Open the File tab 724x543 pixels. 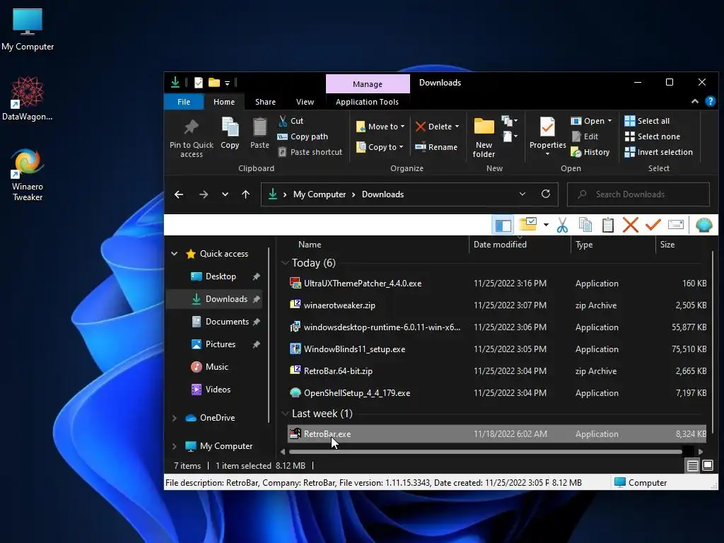pyautogui.click(x=184, y=102)
